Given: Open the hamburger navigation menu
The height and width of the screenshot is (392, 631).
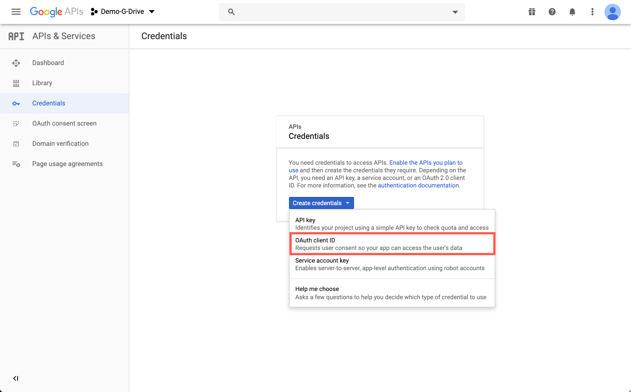Looking at the screenshot, I should click(16, 12).
